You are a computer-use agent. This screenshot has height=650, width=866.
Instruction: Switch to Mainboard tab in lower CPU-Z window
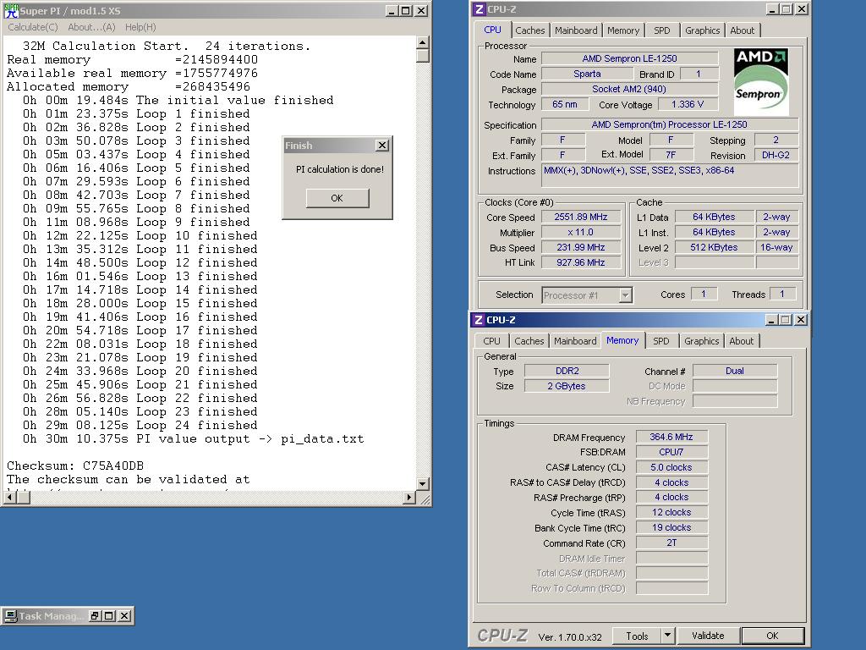[x=575, y=341]
